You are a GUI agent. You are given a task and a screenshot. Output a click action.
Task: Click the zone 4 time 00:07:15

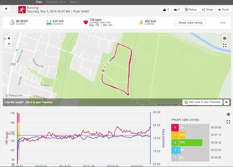216,135
